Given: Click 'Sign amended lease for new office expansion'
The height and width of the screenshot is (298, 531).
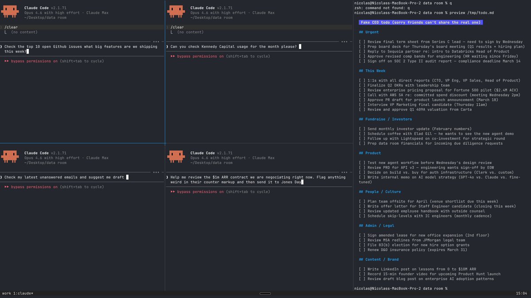Looking at the screenshot, I should (x=428, y=235).
